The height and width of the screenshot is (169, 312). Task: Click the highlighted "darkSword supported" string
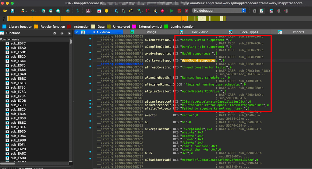tap(199, 60)
